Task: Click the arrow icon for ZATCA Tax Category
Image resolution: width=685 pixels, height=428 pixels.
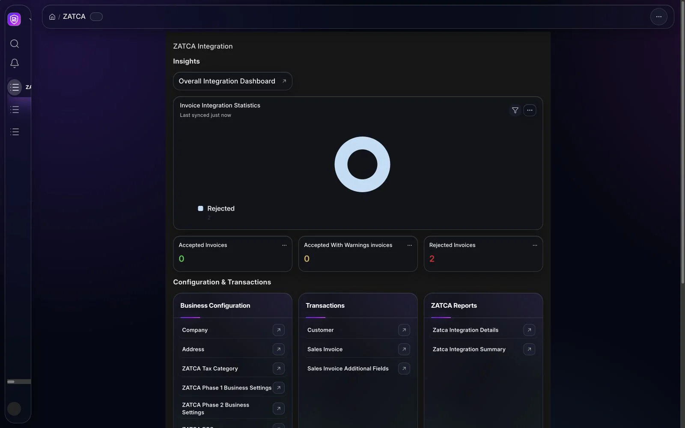Action: (x=279, y=369)
